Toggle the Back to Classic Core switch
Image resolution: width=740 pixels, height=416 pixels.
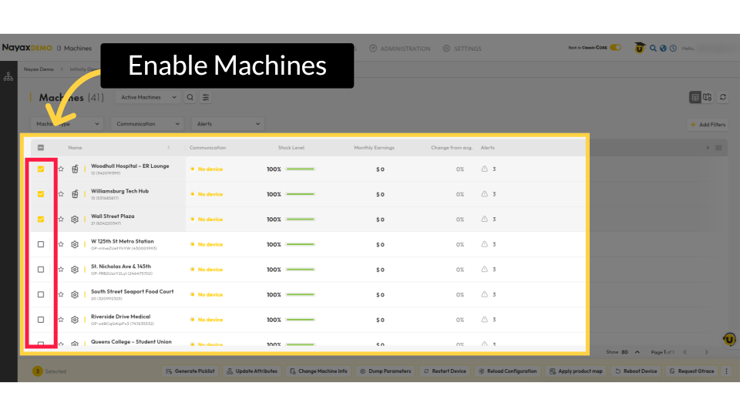615,48
